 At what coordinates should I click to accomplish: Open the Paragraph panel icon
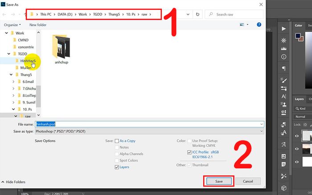click(x=283, y=69)
